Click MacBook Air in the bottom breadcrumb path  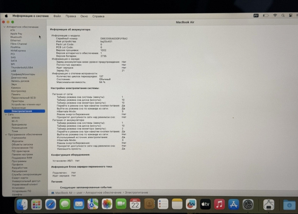63,193
